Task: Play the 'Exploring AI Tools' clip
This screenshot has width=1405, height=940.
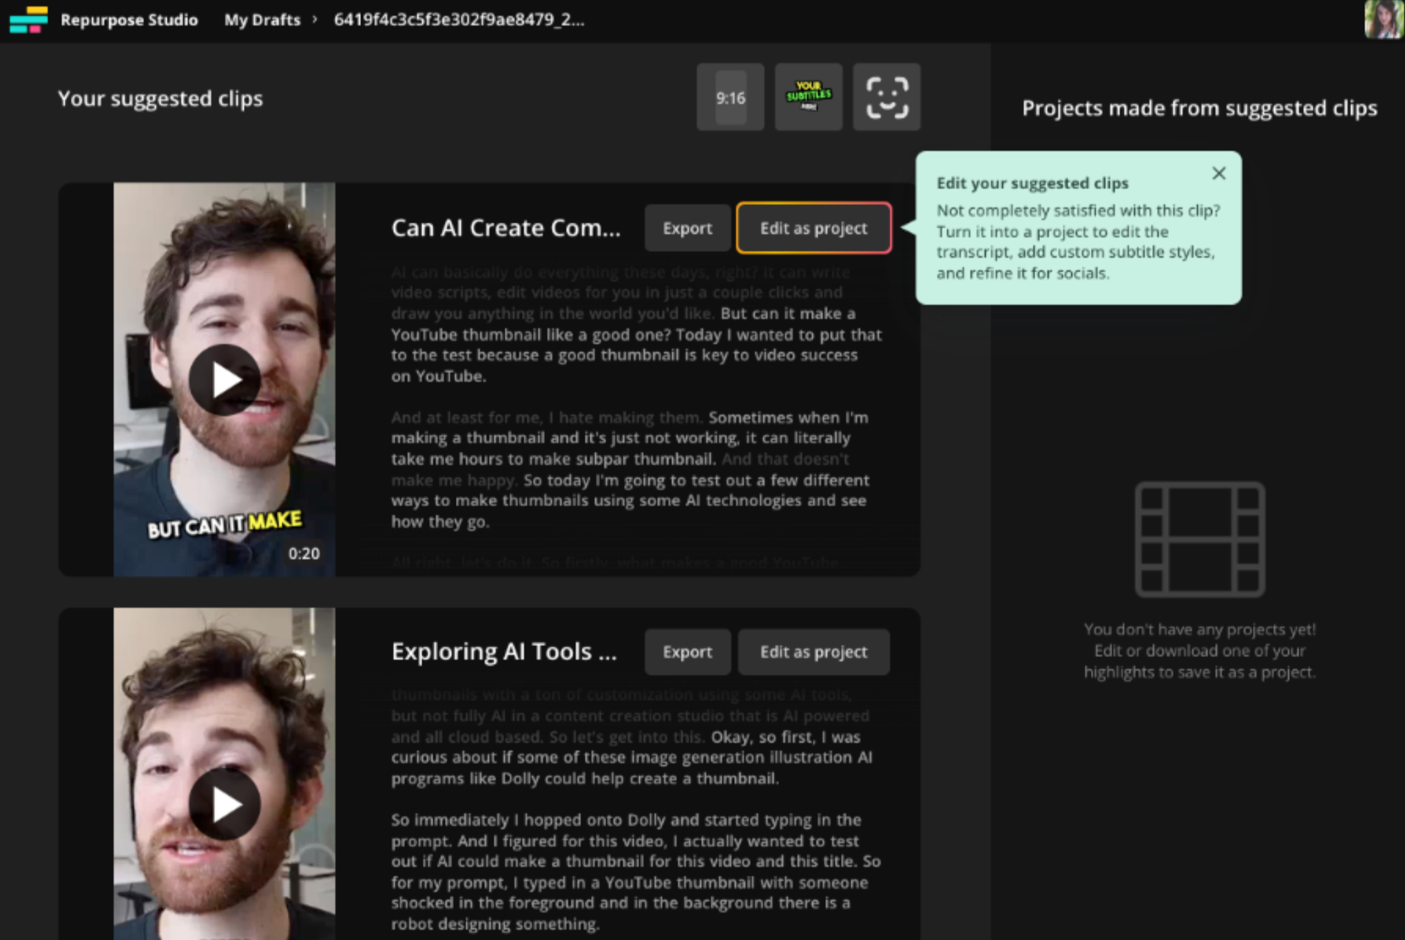Action: 225,804
